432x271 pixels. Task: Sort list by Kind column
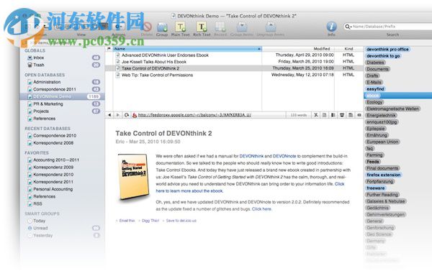tap(348, 49)
